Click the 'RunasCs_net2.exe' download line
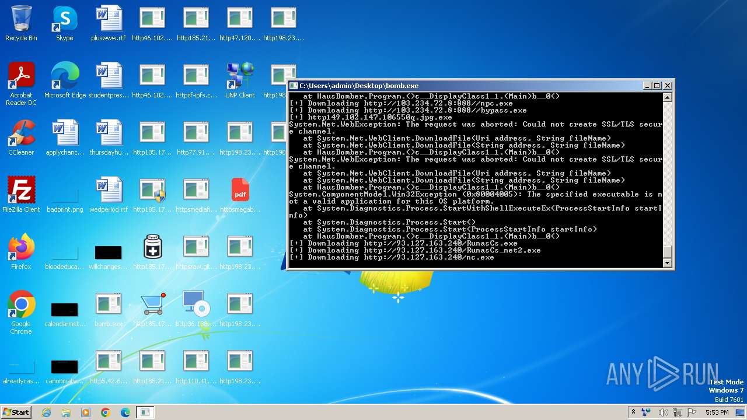The width and height of the screenshot is (747, 420). coord(415,250)
